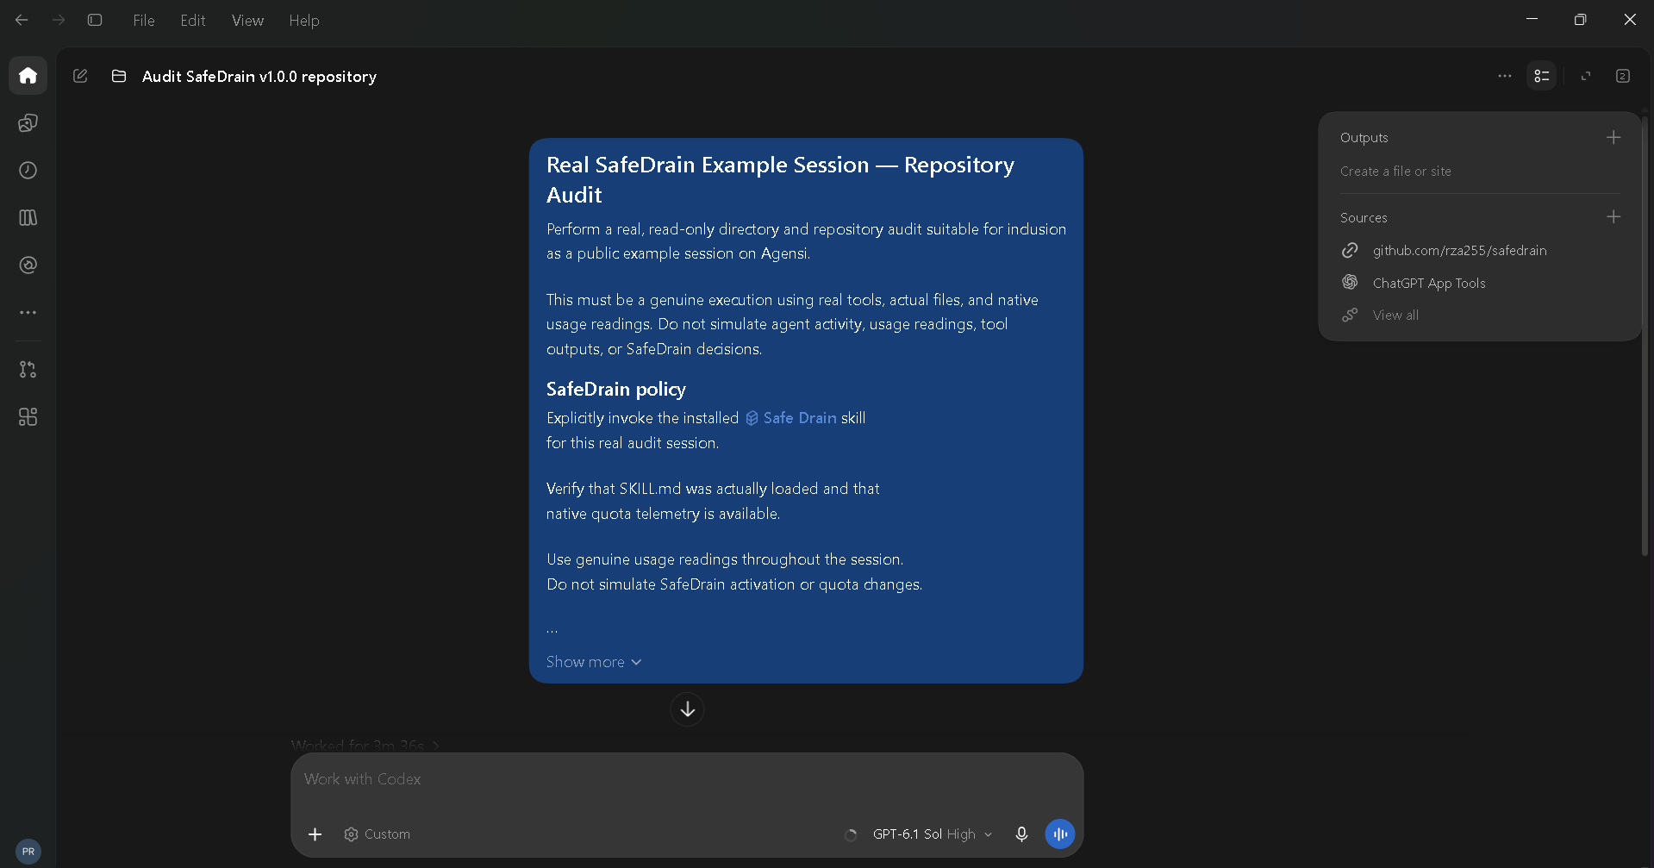Navigate forward with the right arrow

tap(59, 20)
